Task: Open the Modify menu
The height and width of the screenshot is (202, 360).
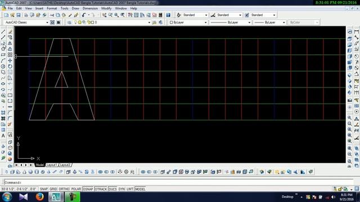Action: pos(106,8)
